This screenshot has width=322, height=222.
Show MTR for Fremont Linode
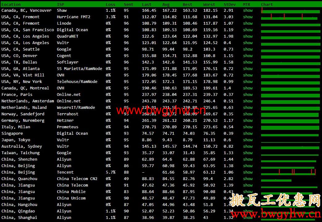[x=248, y=23]
